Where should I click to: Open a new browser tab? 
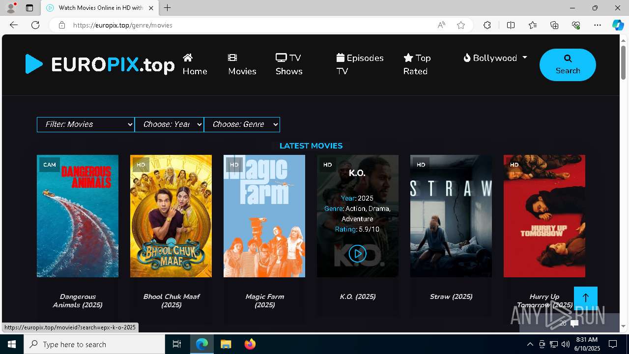[168, 8]
